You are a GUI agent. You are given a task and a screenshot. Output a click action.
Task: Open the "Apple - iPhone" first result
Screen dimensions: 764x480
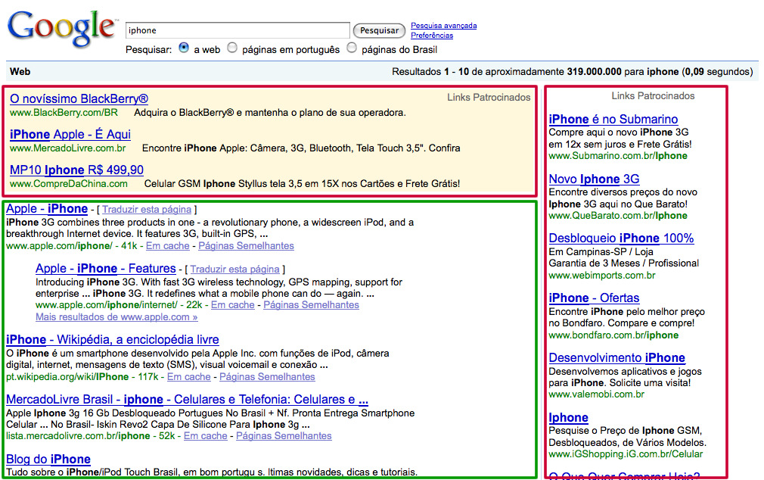click(47, 209)
